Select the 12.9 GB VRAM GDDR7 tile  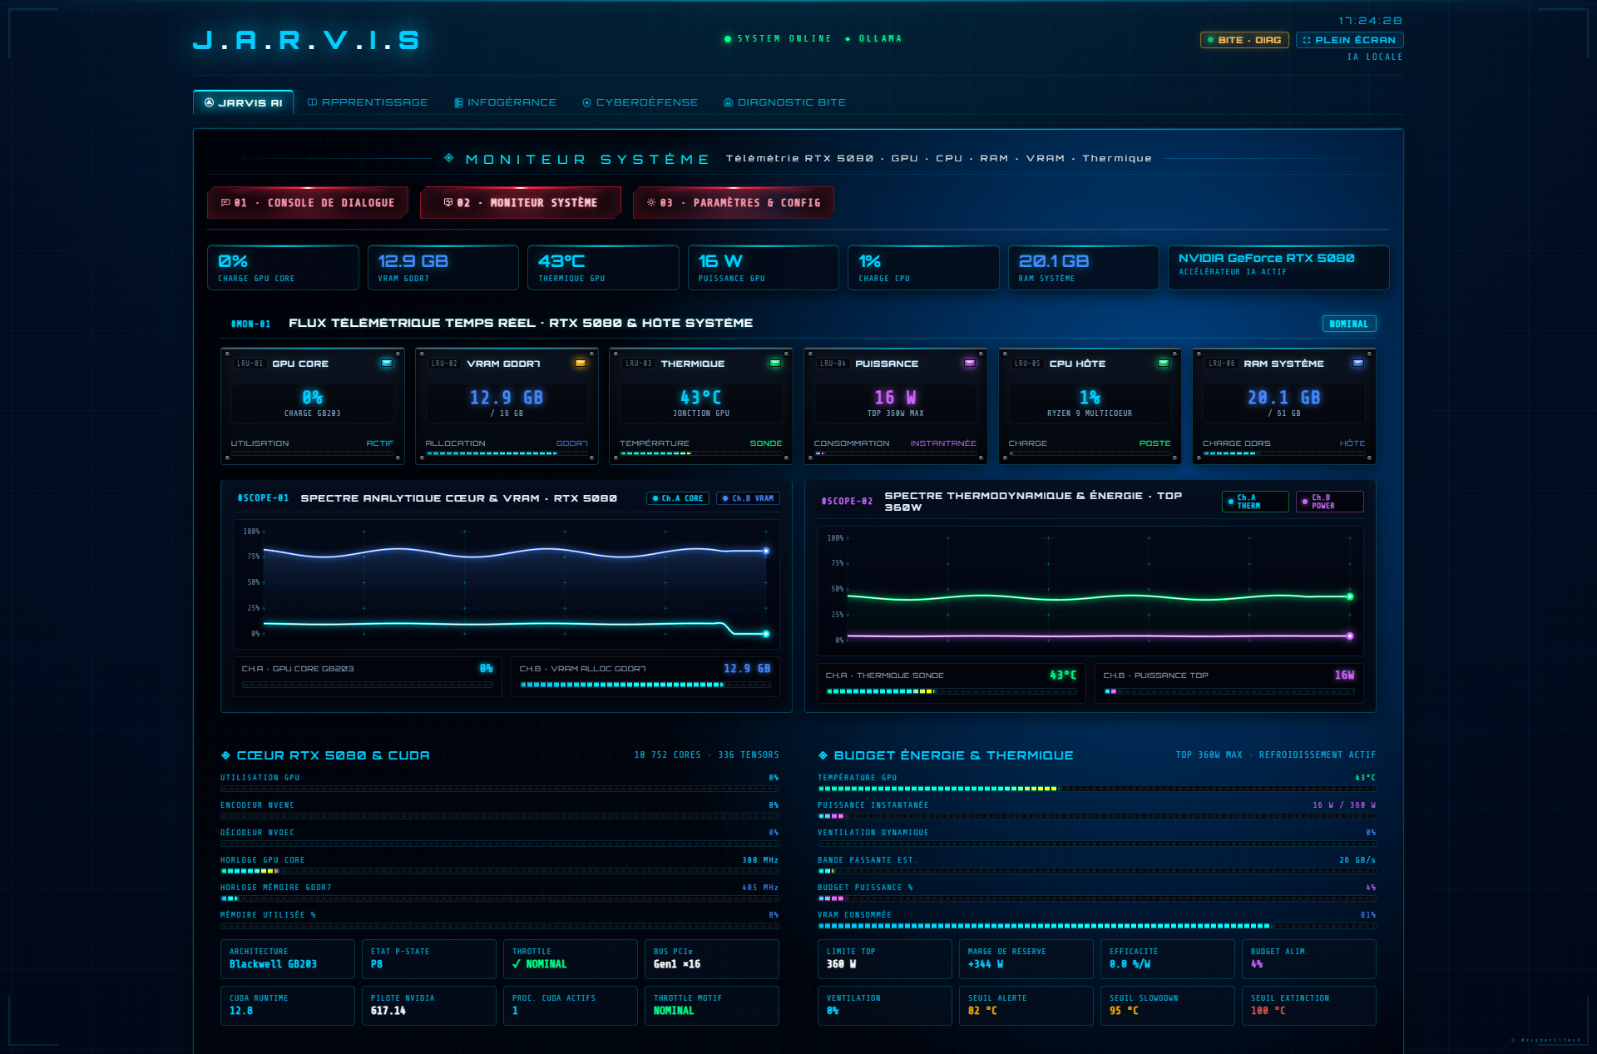pyautogui.click(x=443, y=268)
